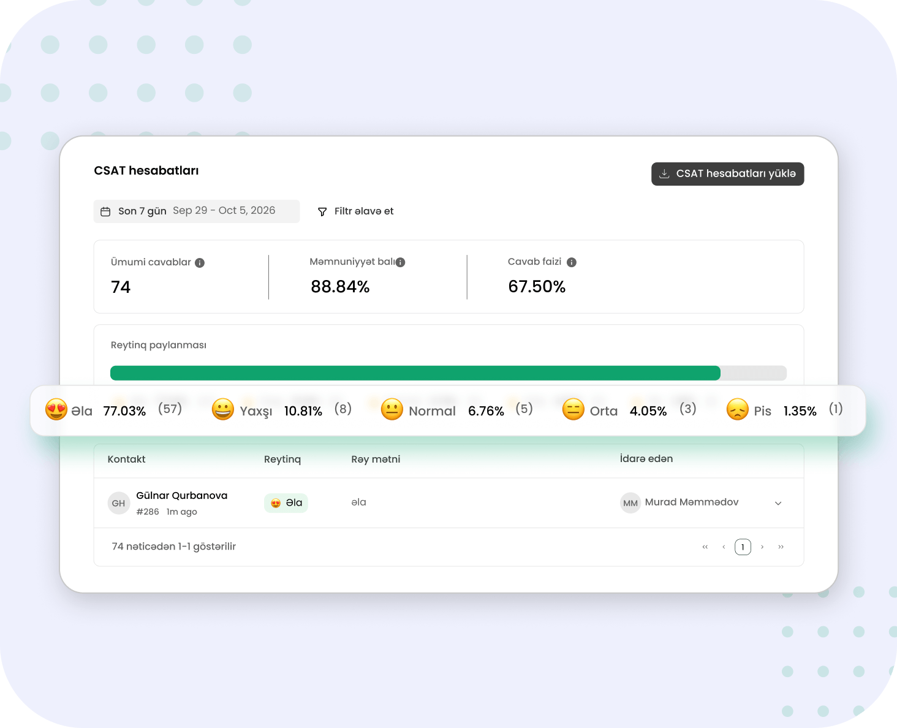The image size is (897, 728).
Task: Go to the next page arrow
Action: click(x=762, y=547)
